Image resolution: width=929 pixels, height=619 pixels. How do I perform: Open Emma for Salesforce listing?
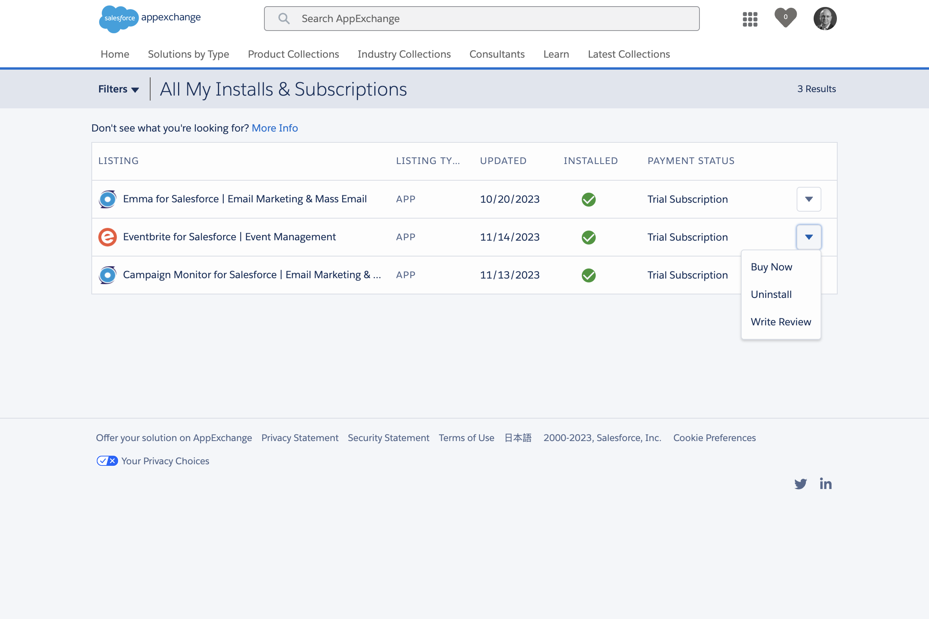(245, 199)
